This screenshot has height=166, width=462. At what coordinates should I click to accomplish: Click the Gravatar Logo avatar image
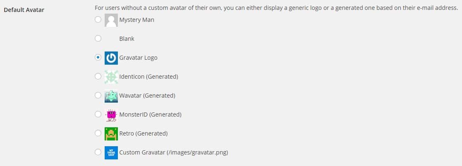click(x=111, y=58)
